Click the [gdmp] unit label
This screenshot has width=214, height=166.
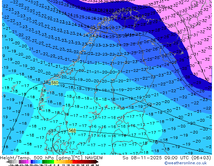coord(65,158)
